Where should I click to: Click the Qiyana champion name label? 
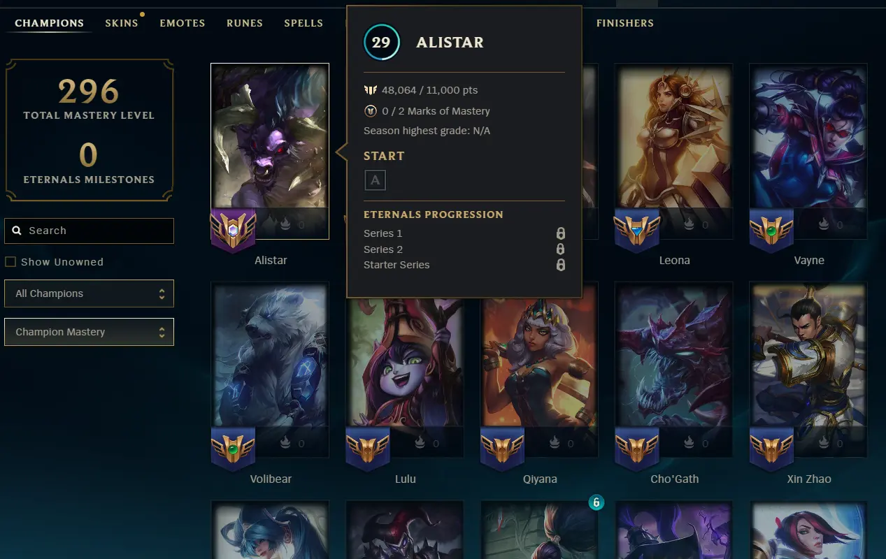pos(540,479)
